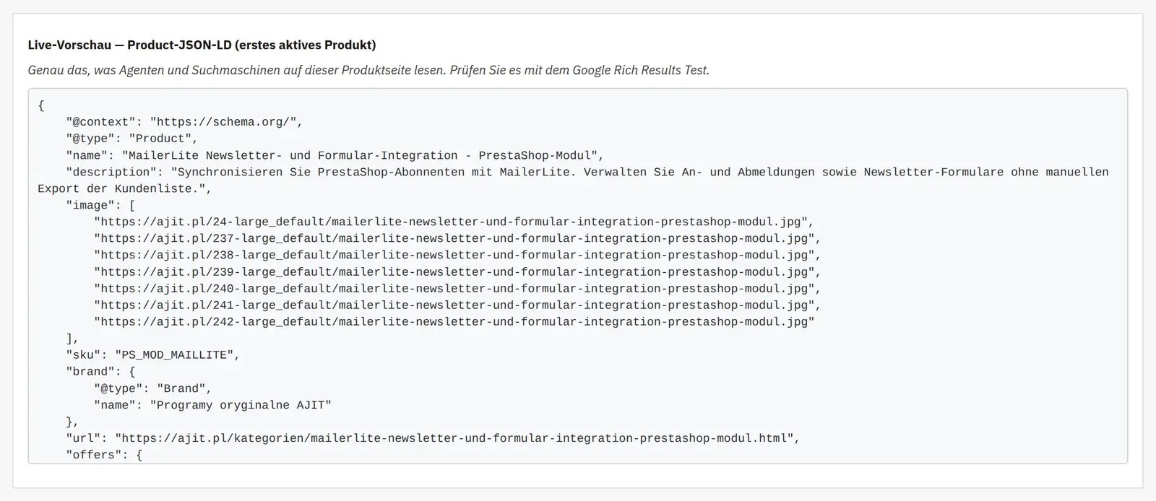
Task: Click the image URL with 241-large_default
Action: pos(457,305)
